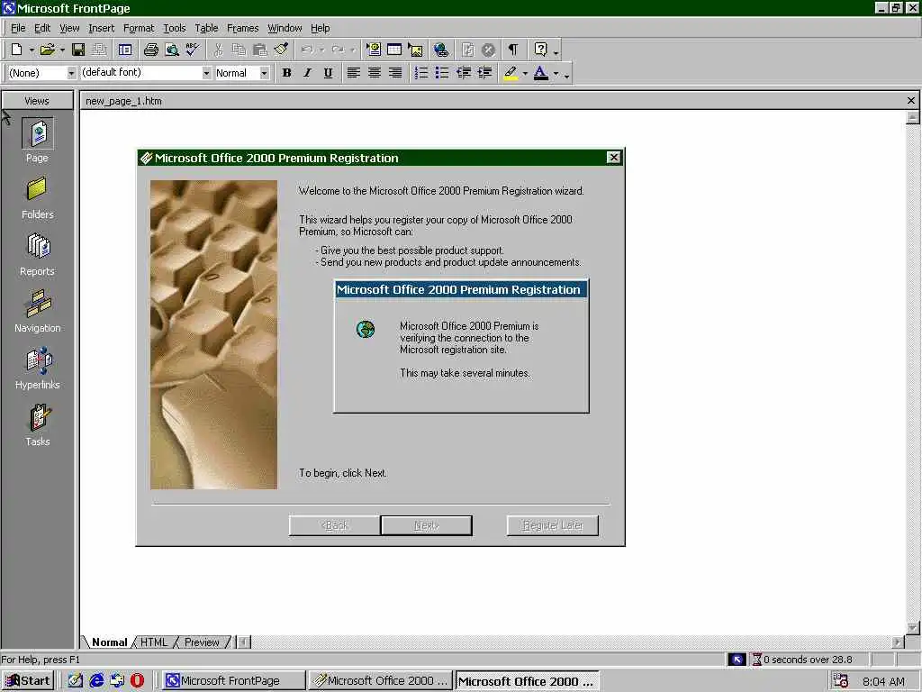This screenshot has width=922, height=692.
Task: Click the Cut scissors icon
Action: click(x=218, y=50)
